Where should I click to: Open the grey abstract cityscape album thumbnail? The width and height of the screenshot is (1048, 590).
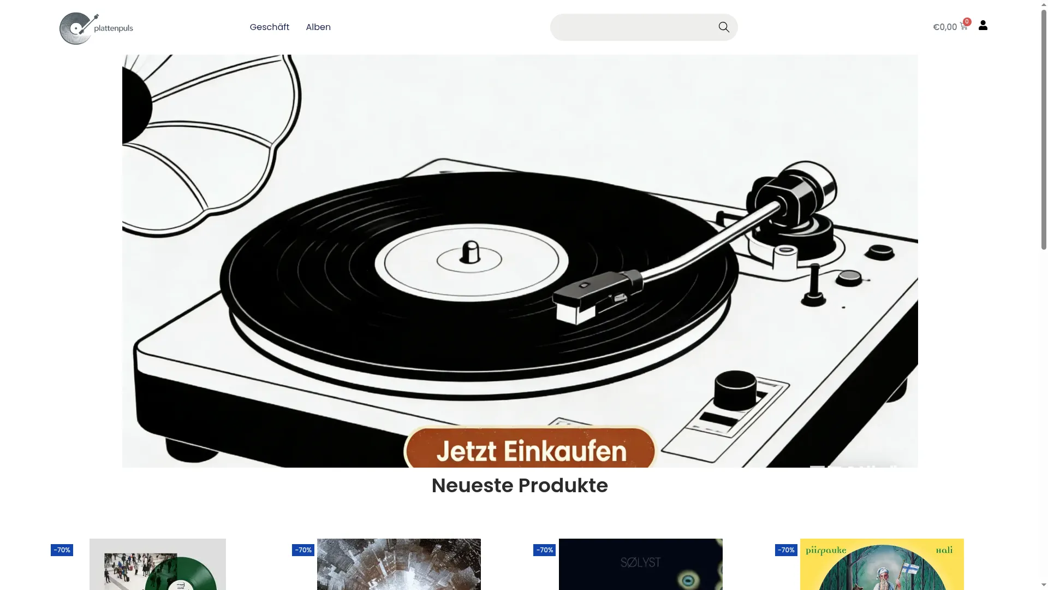[399, 564]
